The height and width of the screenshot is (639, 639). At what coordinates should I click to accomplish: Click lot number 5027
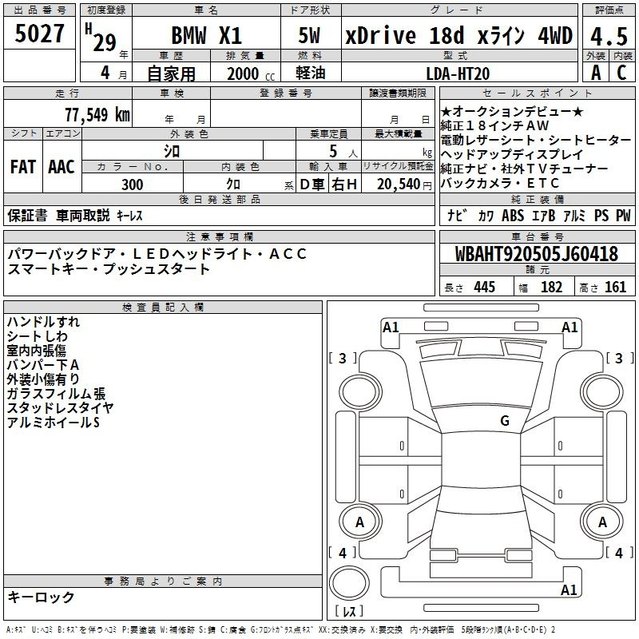coord(39,34)
